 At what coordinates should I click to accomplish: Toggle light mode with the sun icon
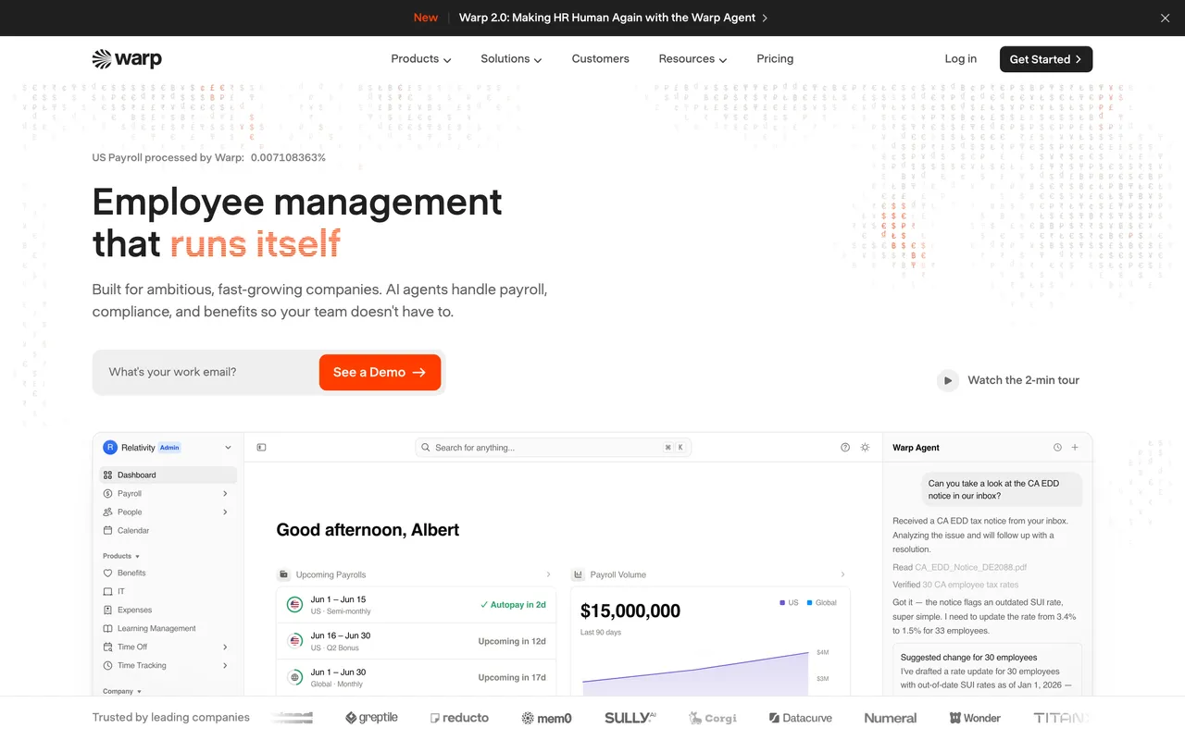click(x=865, y=448)
